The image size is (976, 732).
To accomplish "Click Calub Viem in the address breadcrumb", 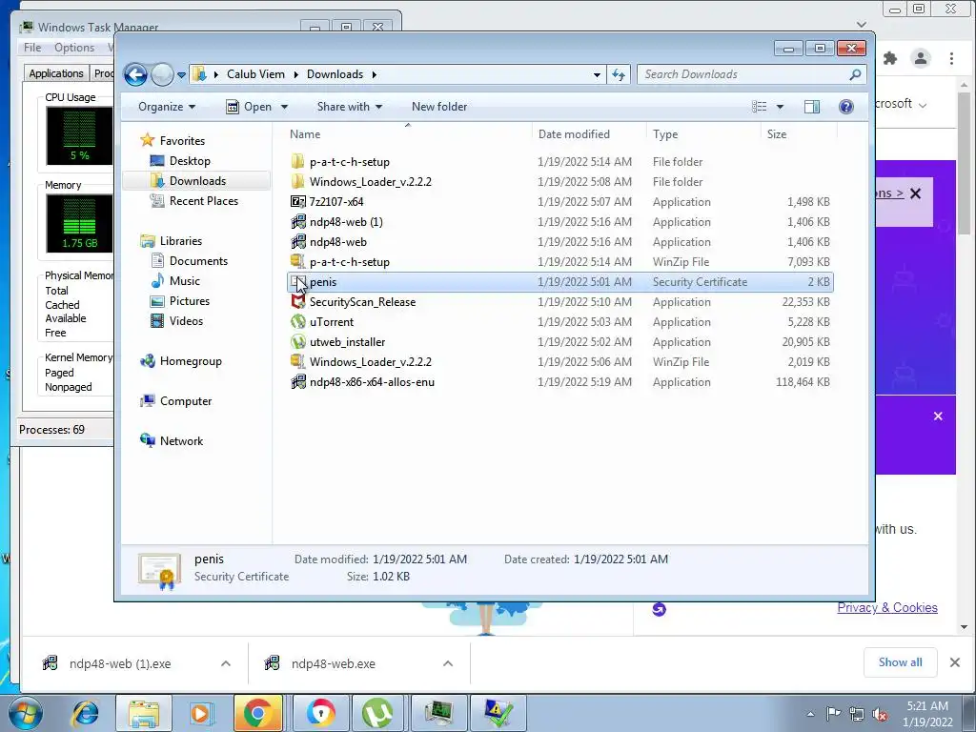I will (255, 74).
